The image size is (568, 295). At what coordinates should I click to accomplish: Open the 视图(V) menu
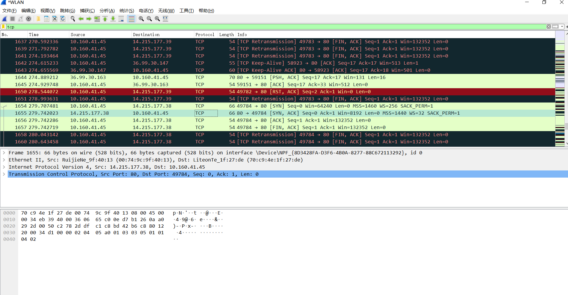click(x=48, y=11)
